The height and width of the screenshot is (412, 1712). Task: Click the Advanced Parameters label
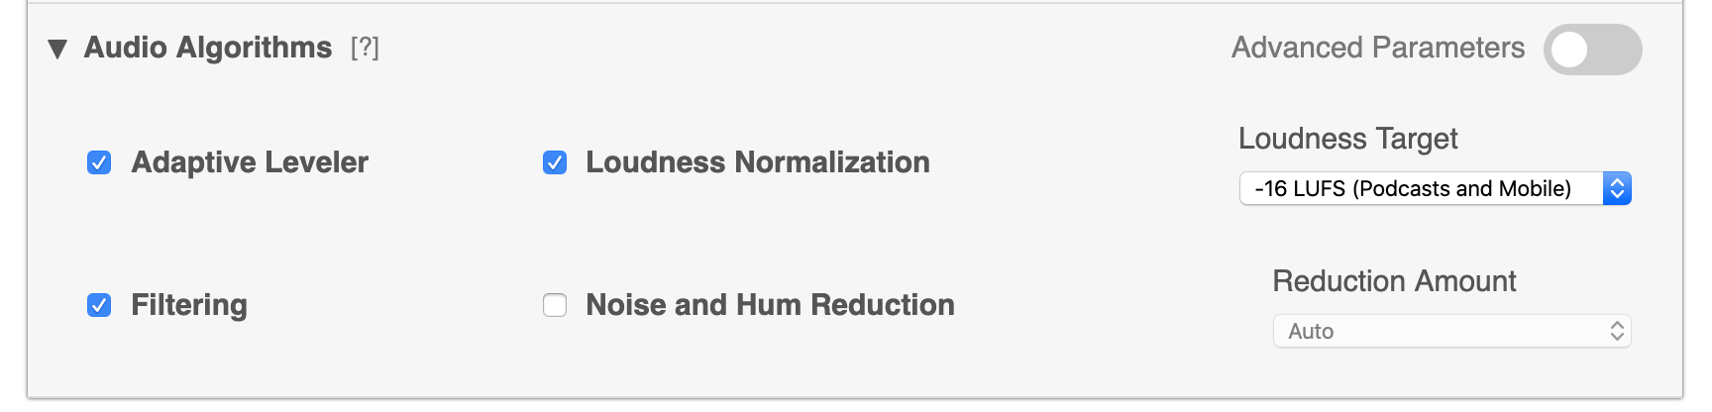point(1377,48)
